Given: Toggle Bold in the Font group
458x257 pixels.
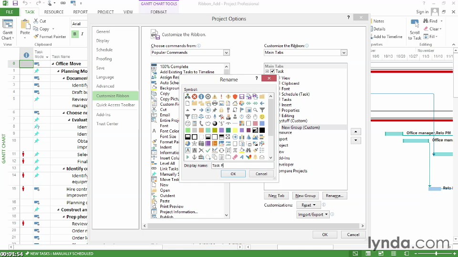Looking at the screenshot, I should (75, 34).
